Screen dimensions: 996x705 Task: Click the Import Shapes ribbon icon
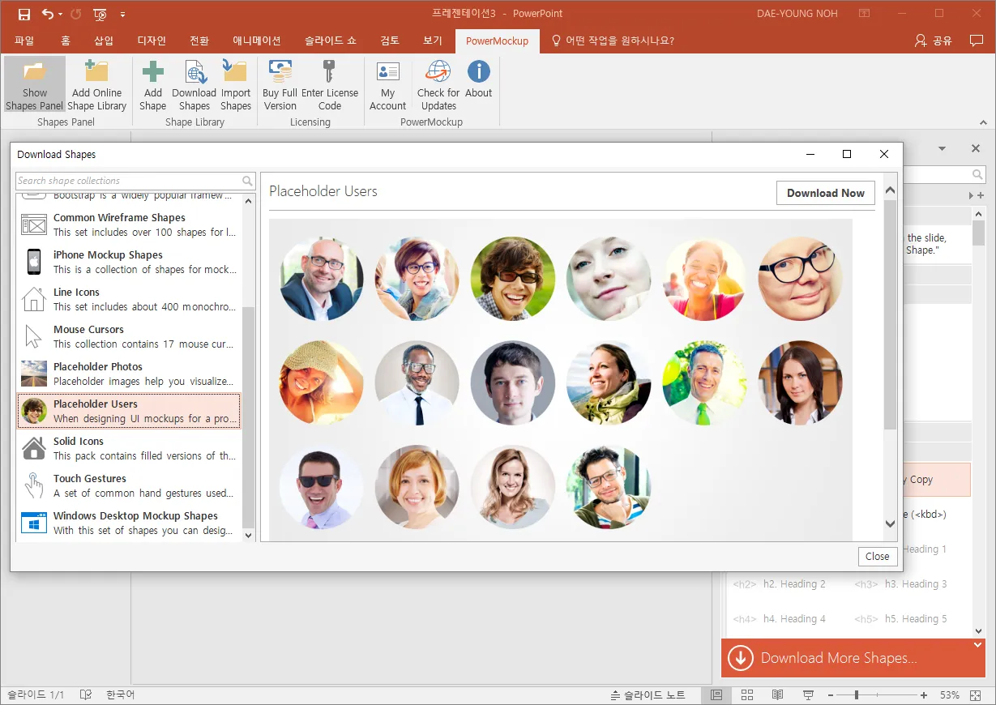click(x=235, y=85)
